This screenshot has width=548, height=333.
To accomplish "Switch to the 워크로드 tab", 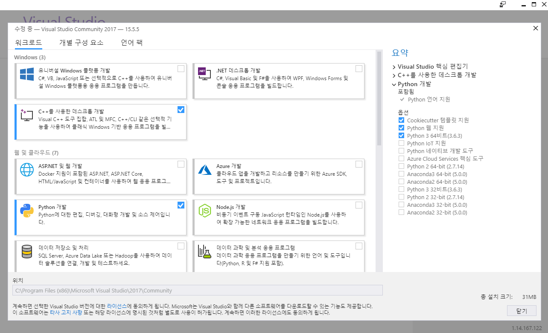I will click(x=28, y=43).
